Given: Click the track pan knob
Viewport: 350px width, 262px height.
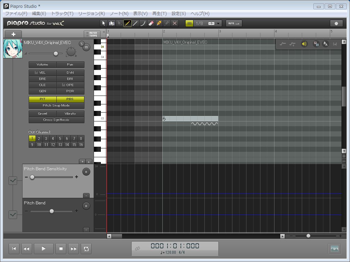Looking at the screenshot, I should click(x=71, y=52).
